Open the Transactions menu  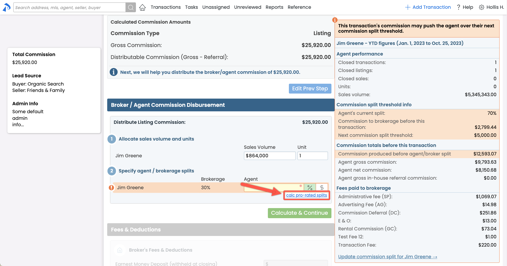point(165,7)
